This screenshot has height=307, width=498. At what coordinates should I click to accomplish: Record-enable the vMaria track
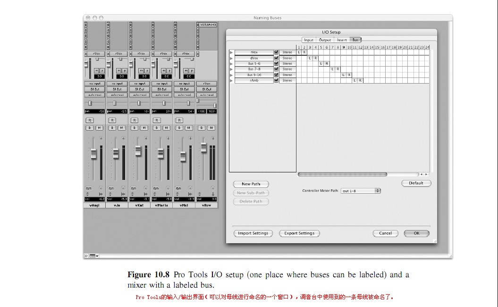tap(157, 120)
